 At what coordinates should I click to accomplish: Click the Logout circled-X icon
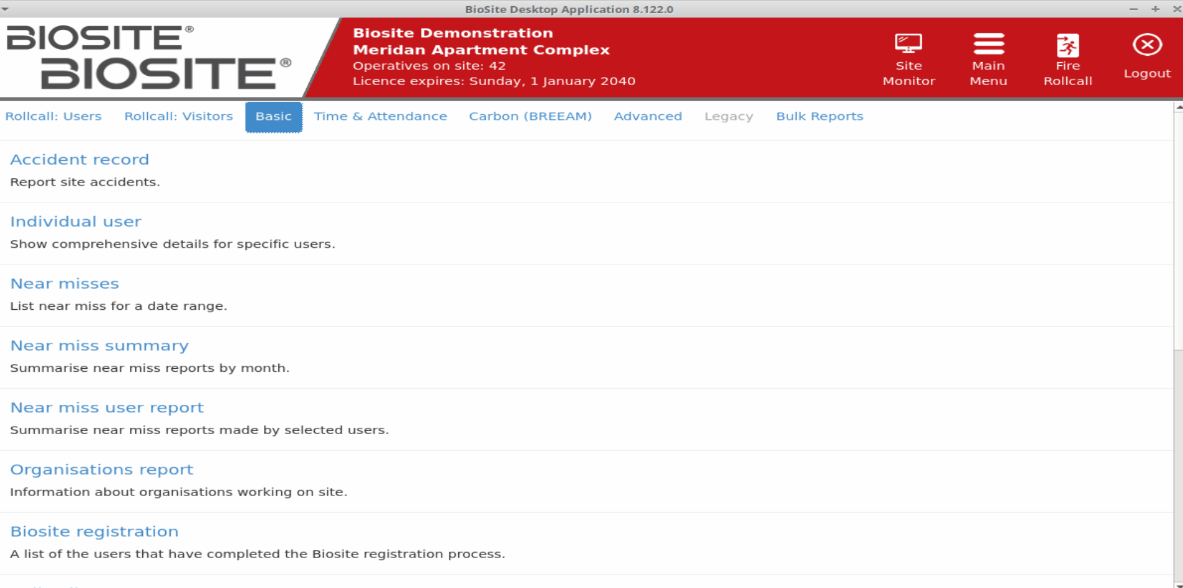[x=1147, y=45]
